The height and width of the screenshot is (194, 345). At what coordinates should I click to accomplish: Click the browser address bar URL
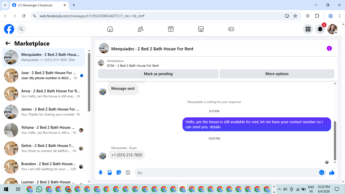(92, 16)
